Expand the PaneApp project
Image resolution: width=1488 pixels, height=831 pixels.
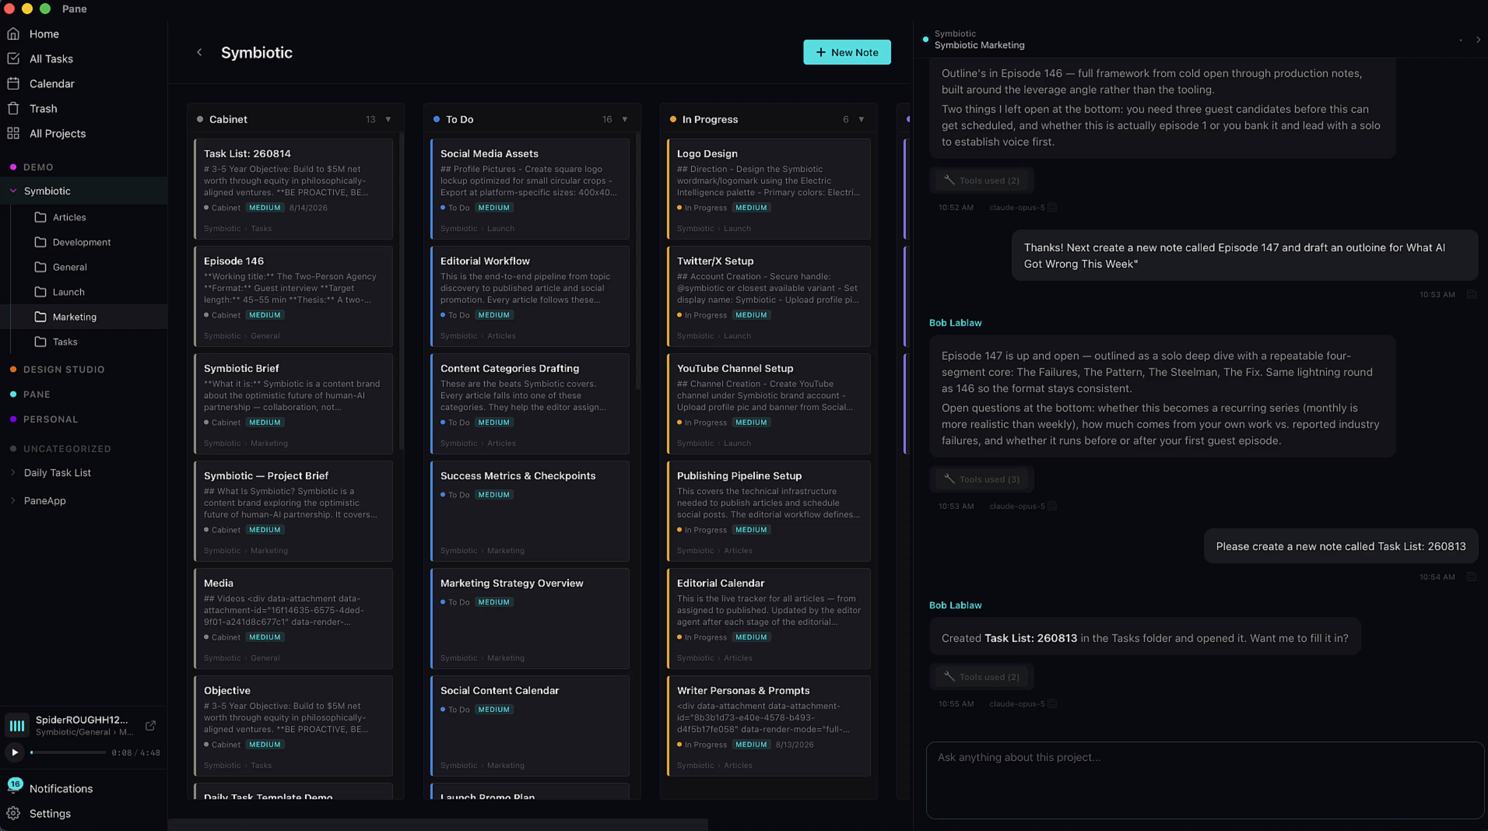13,500
